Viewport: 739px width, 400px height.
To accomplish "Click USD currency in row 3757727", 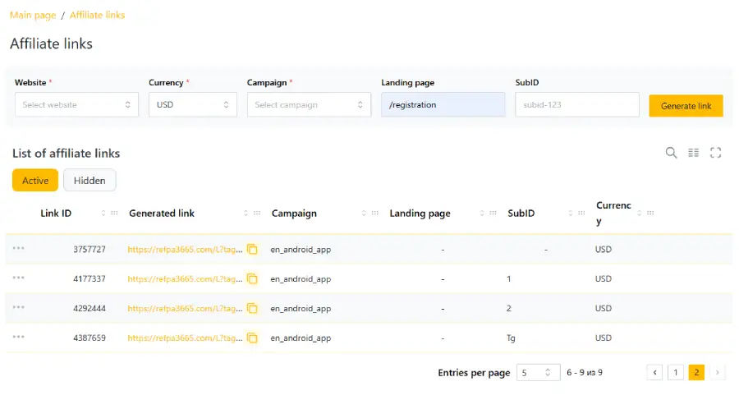I will coord(604,250).
